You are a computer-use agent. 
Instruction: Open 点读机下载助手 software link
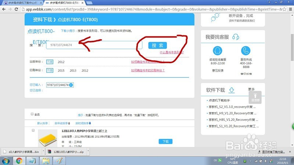click(x=219, y=100)
